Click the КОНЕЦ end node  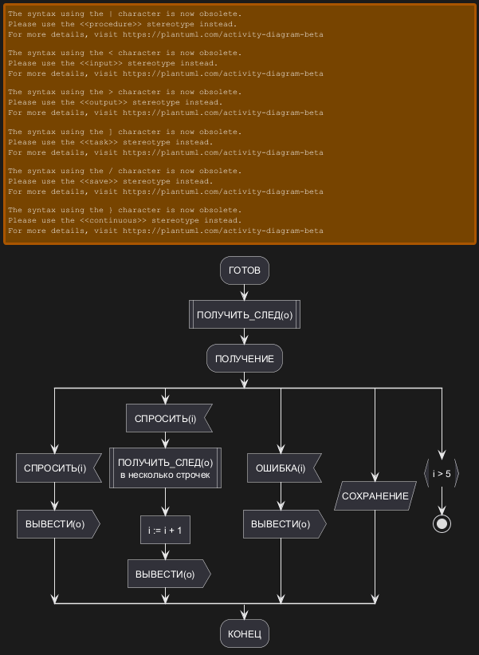(x=245, y=634)
